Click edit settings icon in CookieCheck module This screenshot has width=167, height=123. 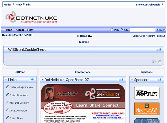click(x=160, y=61)
